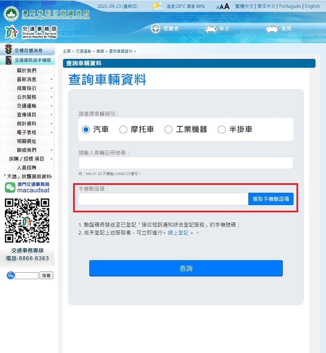Click the WeChat macaudsat icon
The image size is (326, 353).
10,187
